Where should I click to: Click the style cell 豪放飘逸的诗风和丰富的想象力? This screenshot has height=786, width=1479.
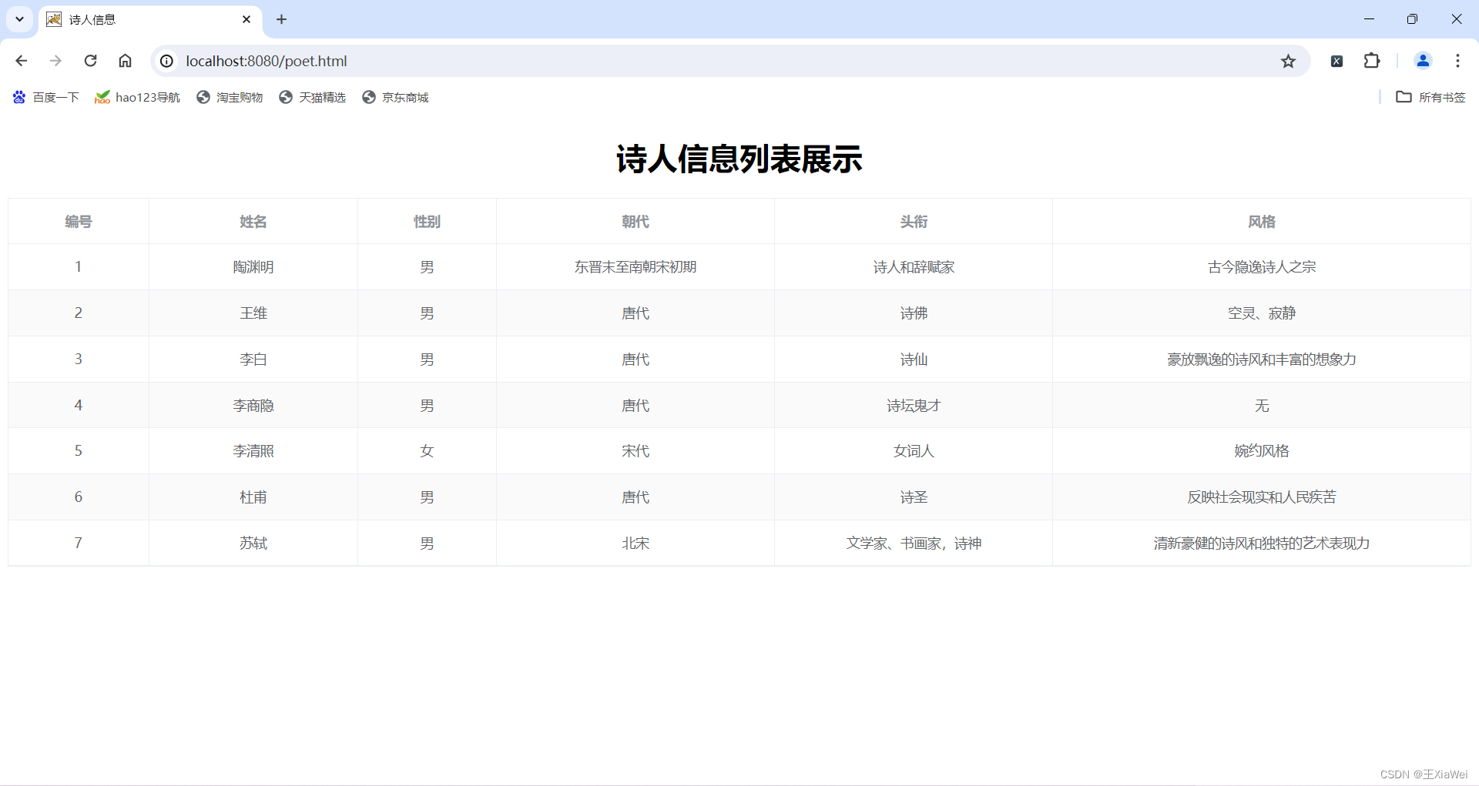click(x=1262, y=360)
